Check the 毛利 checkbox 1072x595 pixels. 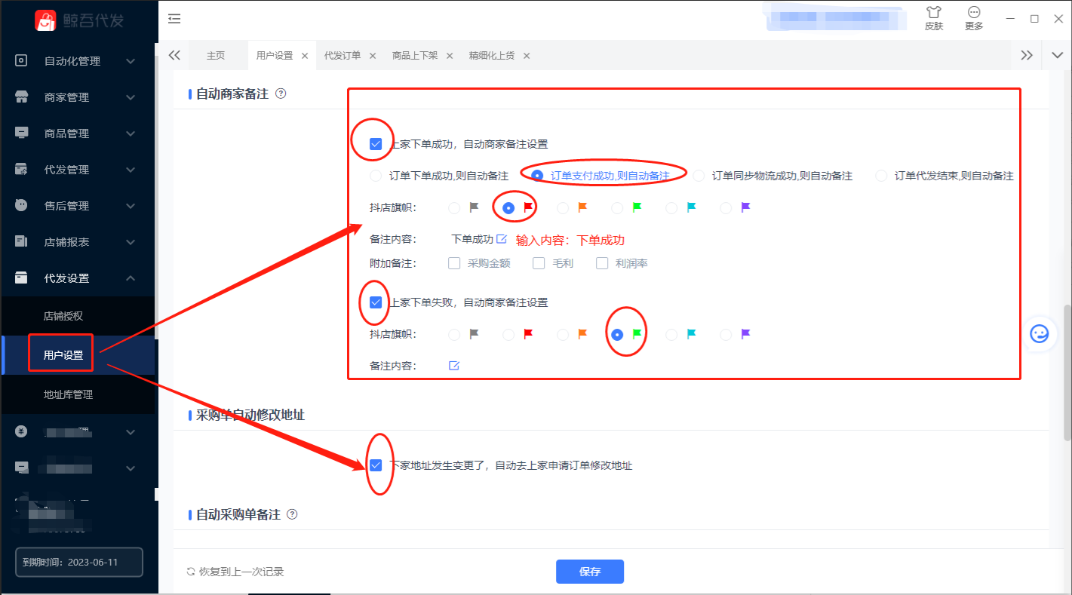[x=539, y=263]
